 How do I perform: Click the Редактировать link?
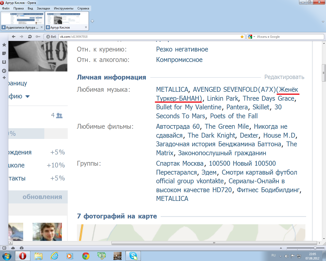click(284, 77)
